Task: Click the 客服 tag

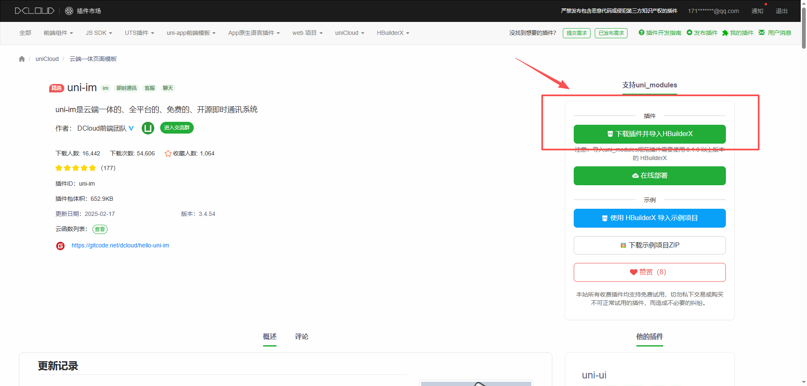Action: (150, 88)
